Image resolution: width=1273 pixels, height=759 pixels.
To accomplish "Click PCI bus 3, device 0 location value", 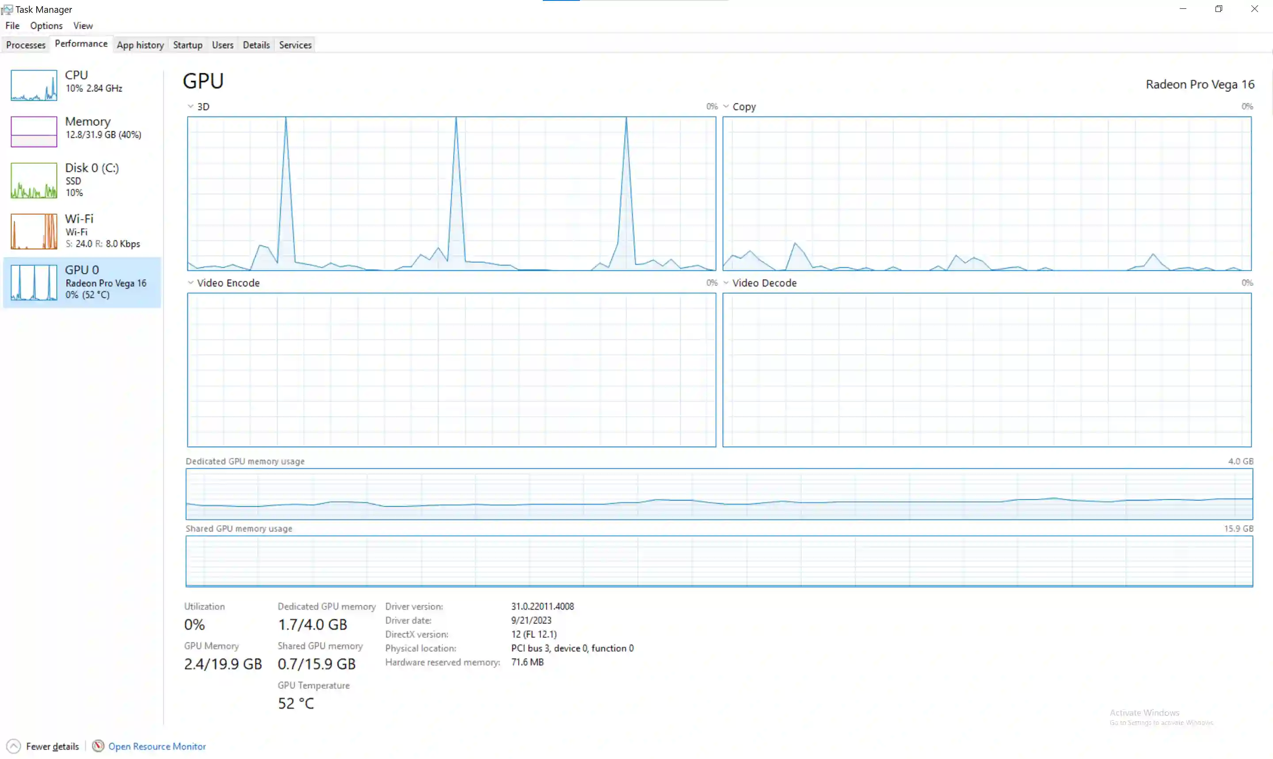I will click(x=572, y=648).
